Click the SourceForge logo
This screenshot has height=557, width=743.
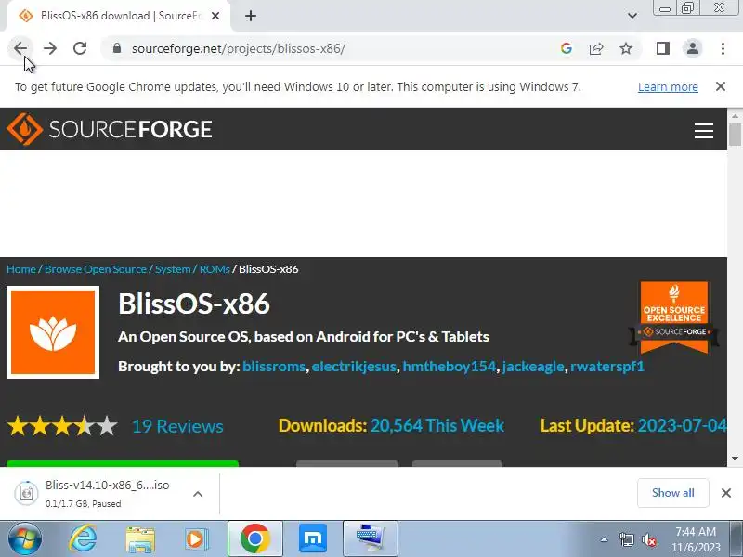[110, 129]
